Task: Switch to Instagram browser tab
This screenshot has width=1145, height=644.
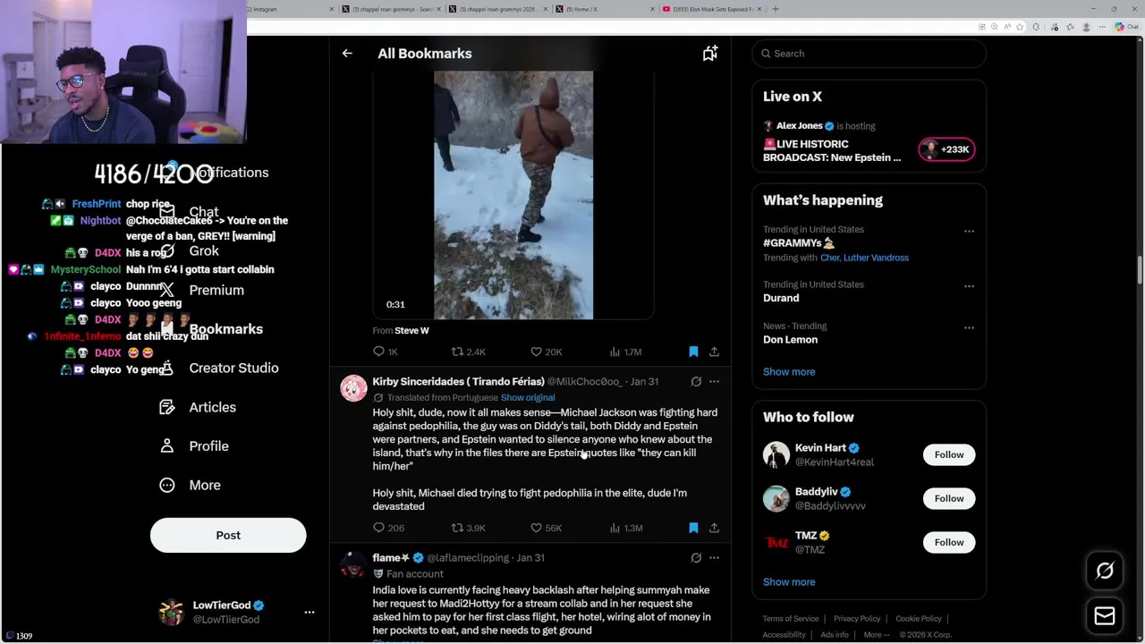Action: pos(289,9)
